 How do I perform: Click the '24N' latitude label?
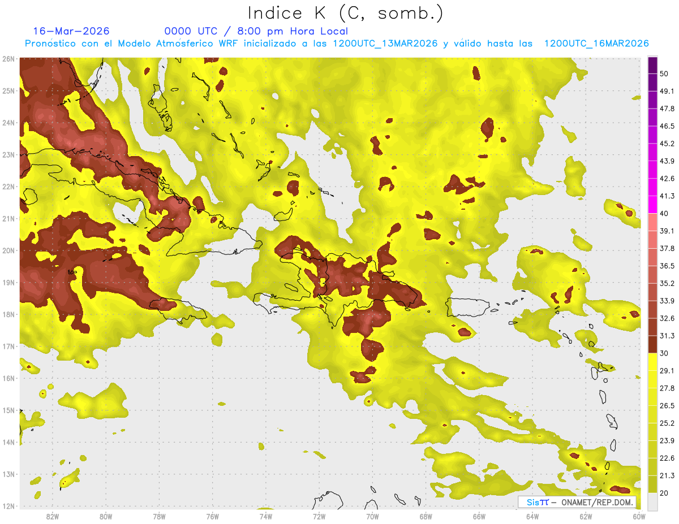point(8,123)
